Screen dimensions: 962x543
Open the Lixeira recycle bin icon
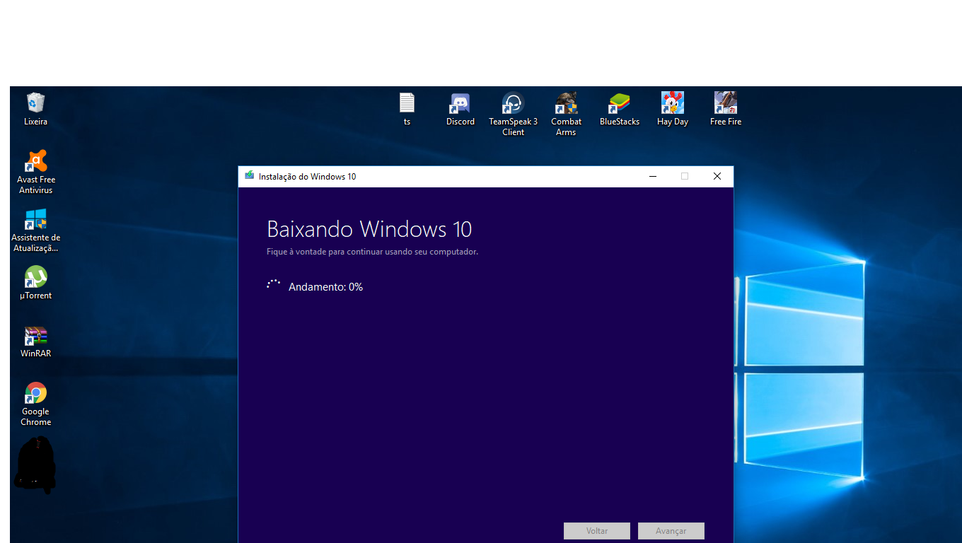pos(35,109)
